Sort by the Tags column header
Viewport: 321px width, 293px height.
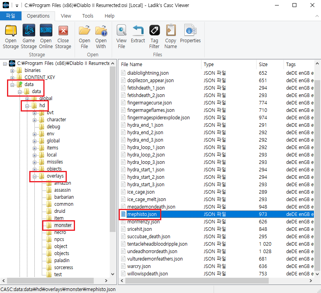(299, 65)
